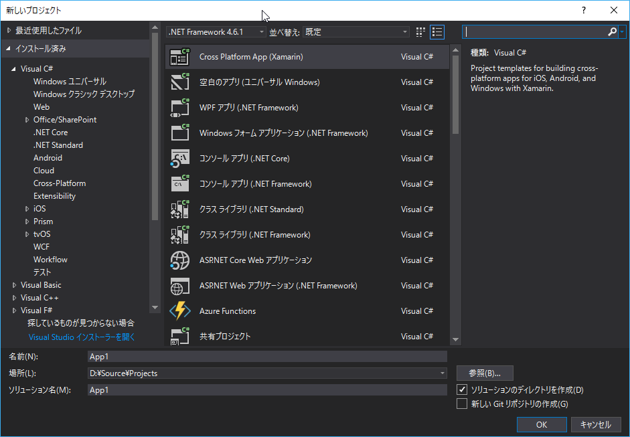Open the dialog help question mark
This screenshot has height=437, width=630.
(x=583, y=11)
